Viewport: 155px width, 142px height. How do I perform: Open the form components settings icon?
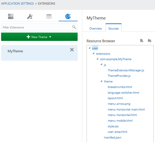click(11, 17)
